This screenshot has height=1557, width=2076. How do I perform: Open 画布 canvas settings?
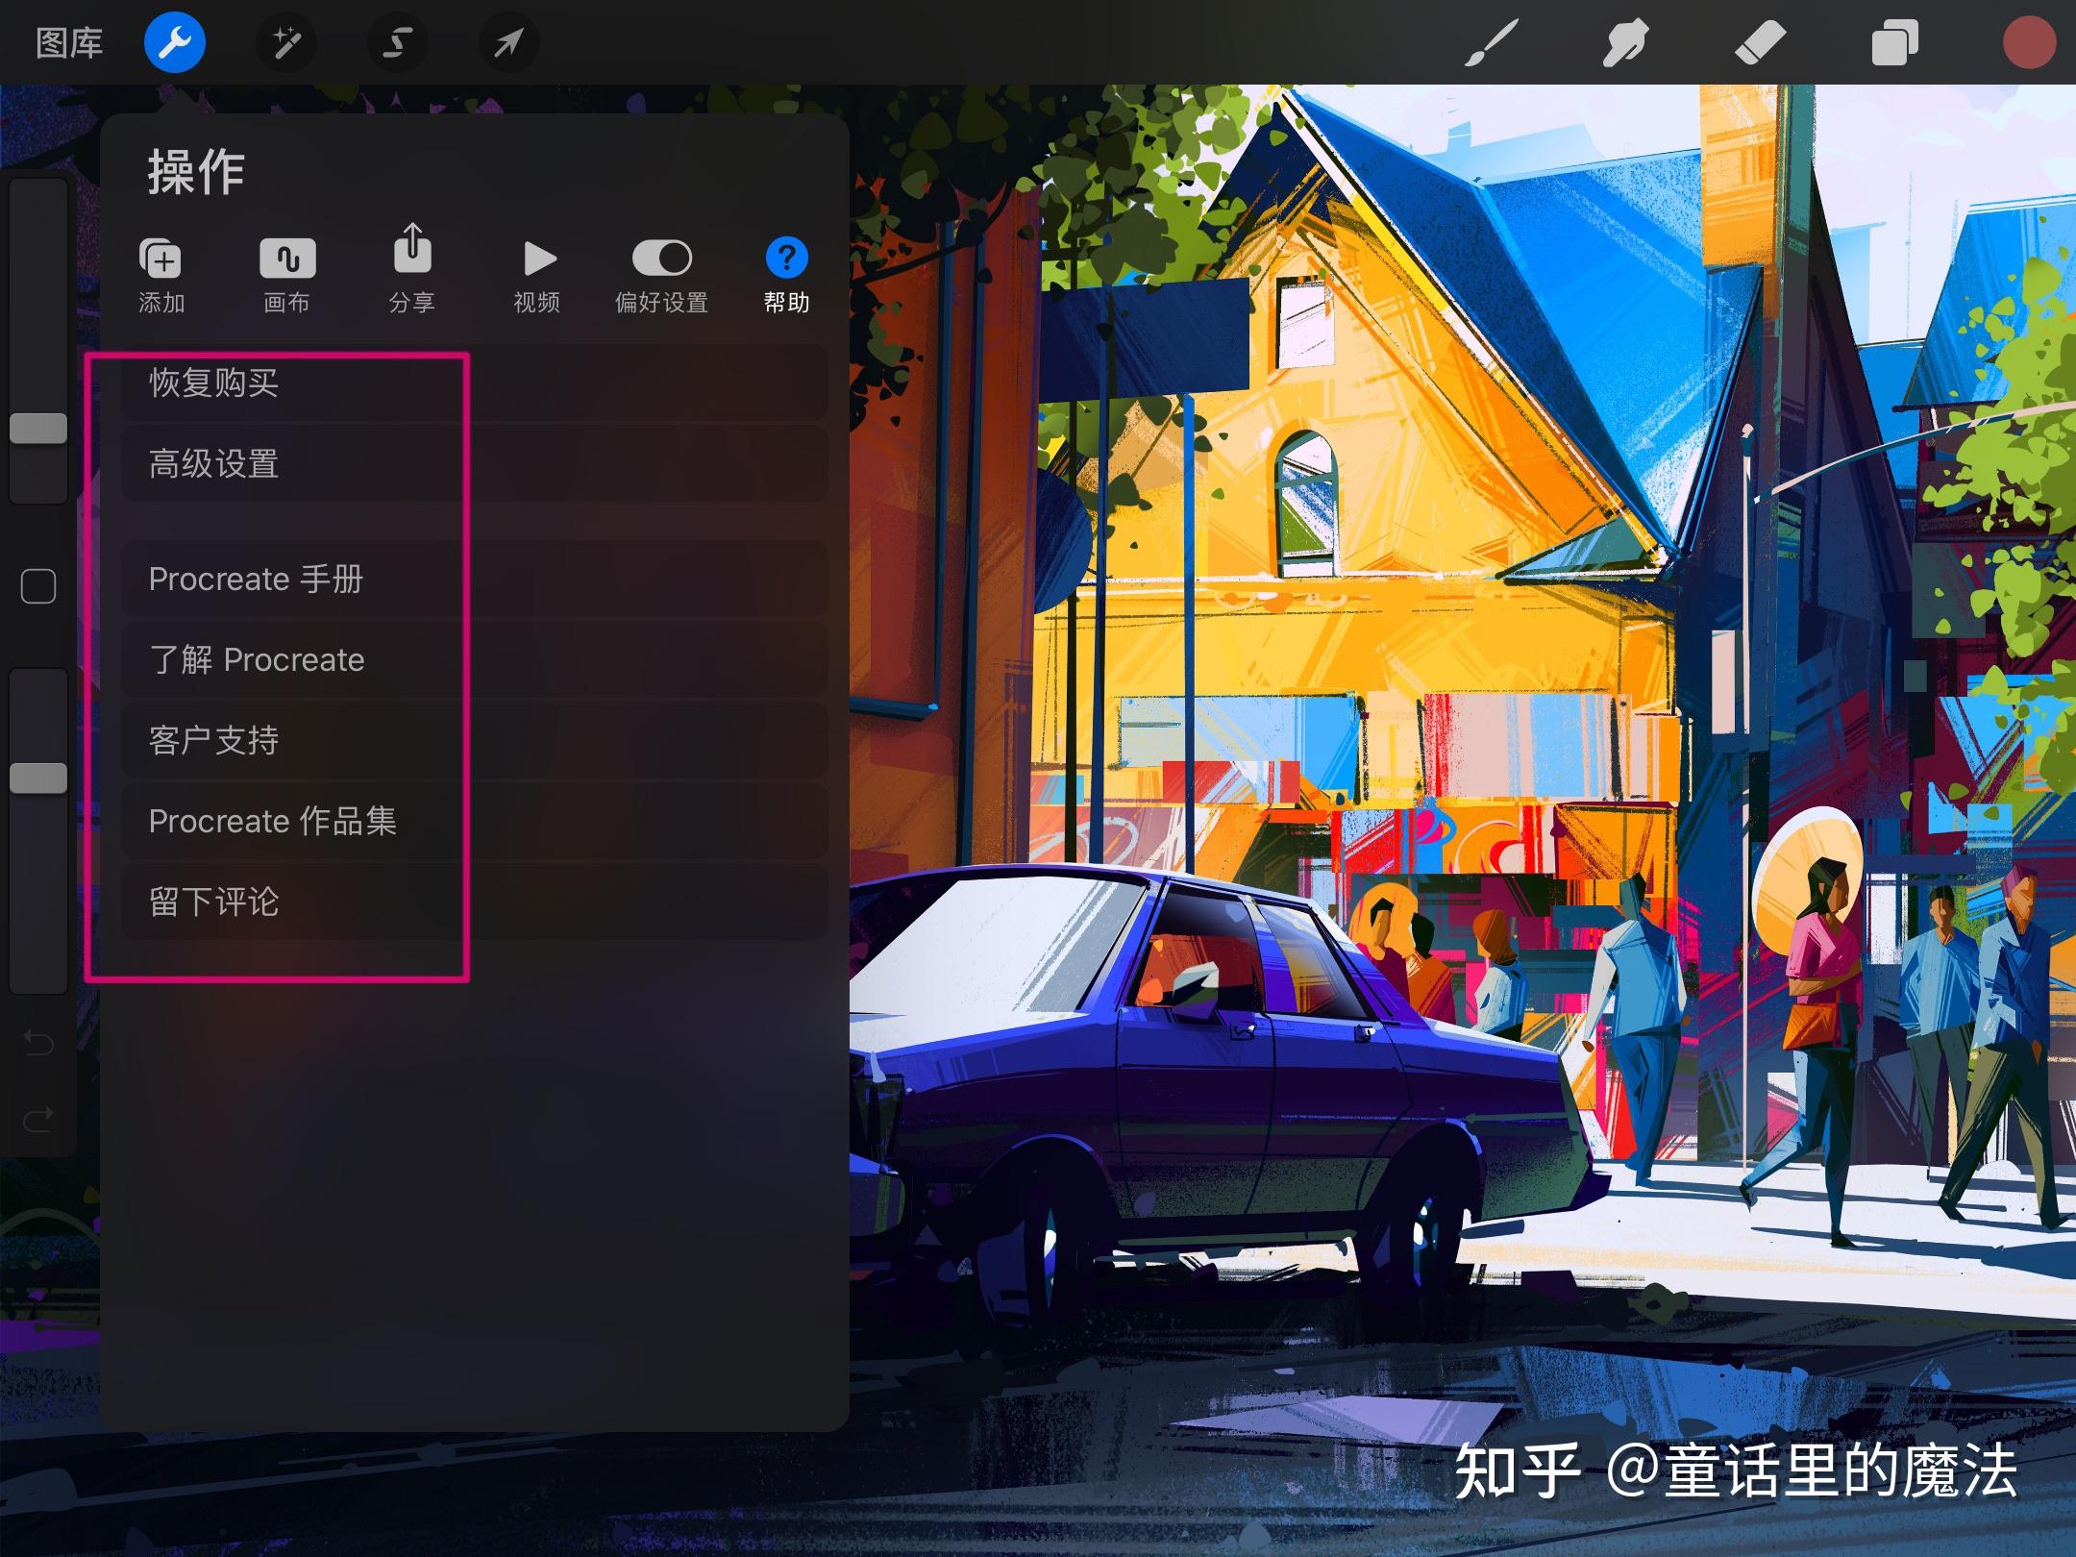287,274
